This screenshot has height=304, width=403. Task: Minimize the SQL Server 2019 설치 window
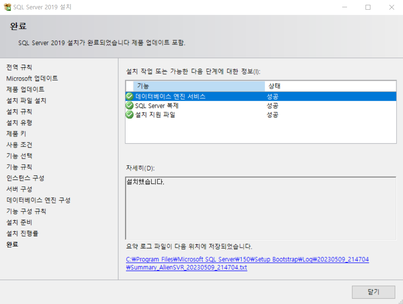345,7
